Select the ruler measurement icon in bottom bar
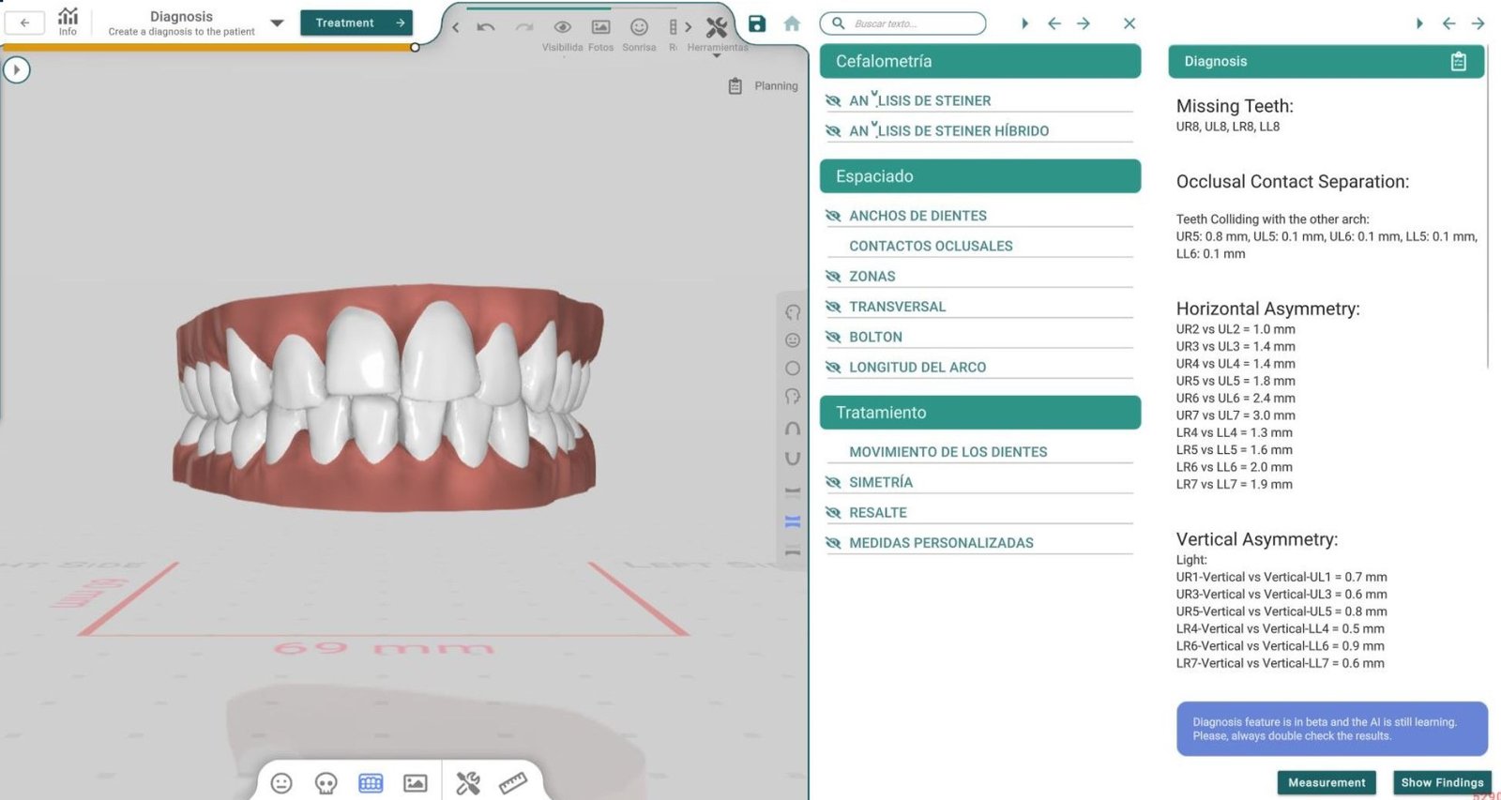The width and height of the screenshot is (1501, 800). click(512, 783)
